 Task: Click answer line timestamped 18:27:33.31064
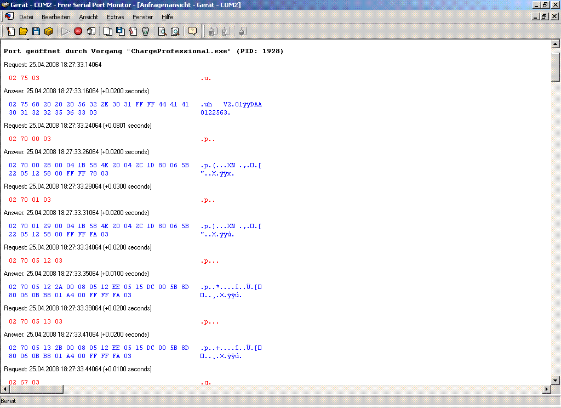pyautogui.click(x=76, y=213)
